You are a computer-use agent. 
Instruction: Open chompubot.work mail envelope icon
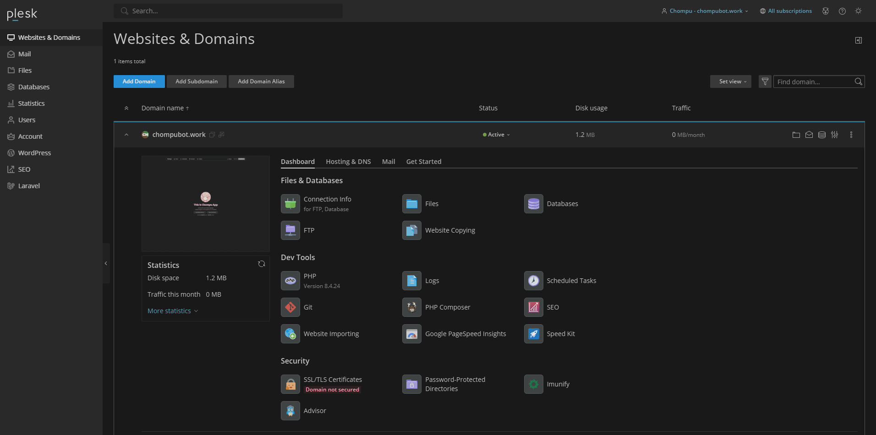click(809, 135)
